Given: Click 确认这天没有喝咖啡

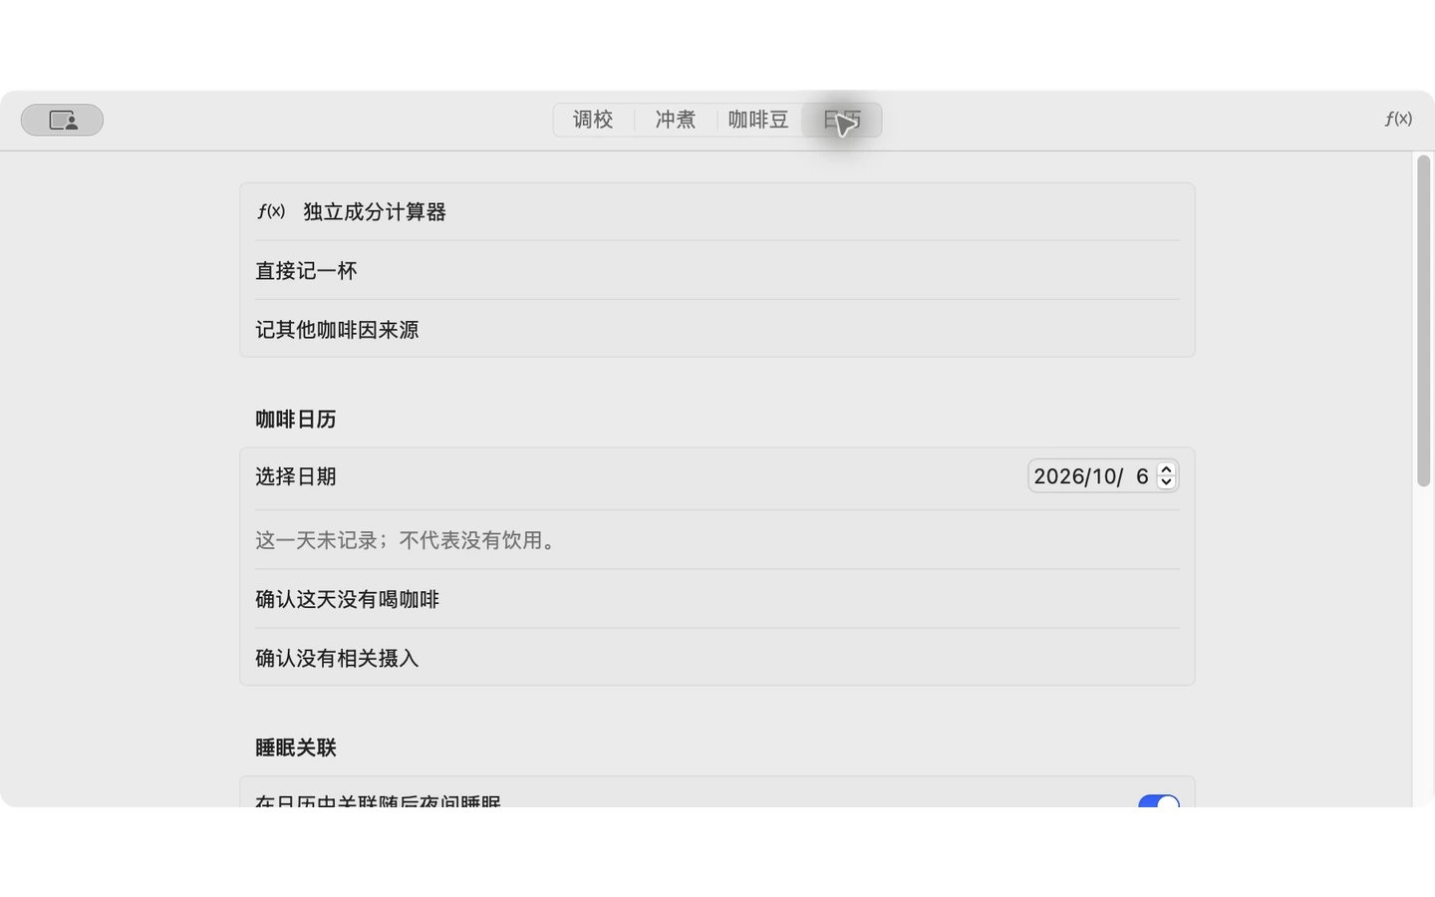Looking at the screenshot, I should pyautogui.click(x=717, y=599).
